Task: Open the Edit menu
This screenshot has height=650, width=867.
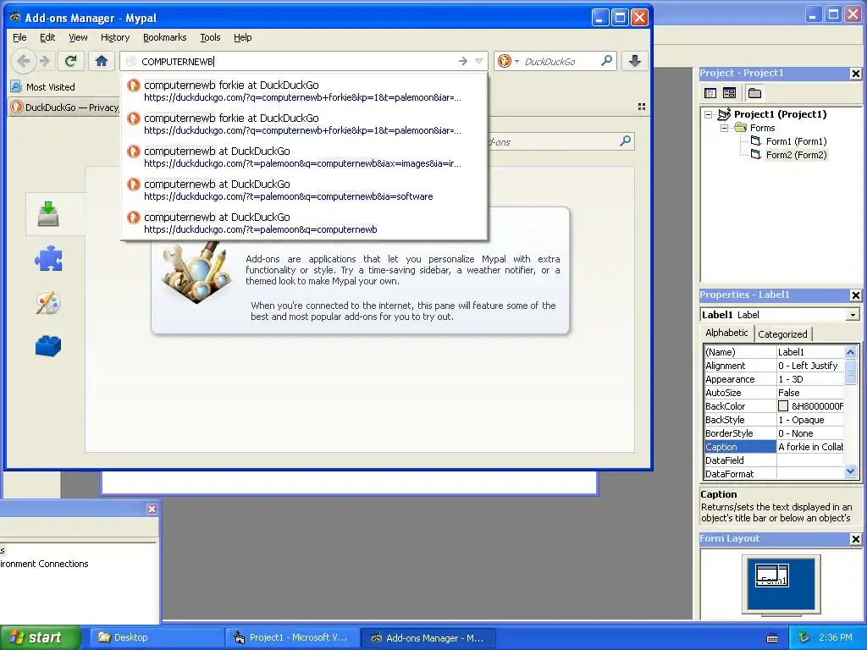Action: (47, 37)
